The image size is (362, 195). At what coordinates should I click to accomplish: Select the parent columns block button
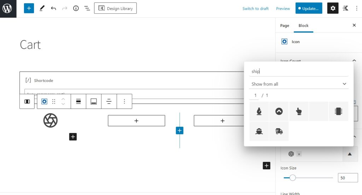coord(27,101)
